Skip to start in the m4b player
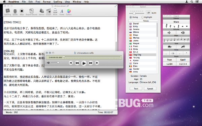The image size is (202, 126). click(71, 63)
